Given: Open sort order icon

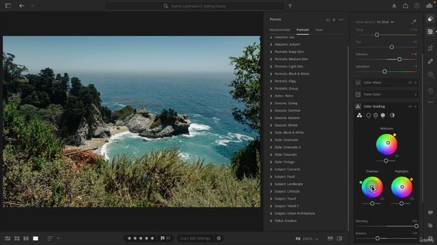Looking at the screenshot, I should (x=50, y=238).
